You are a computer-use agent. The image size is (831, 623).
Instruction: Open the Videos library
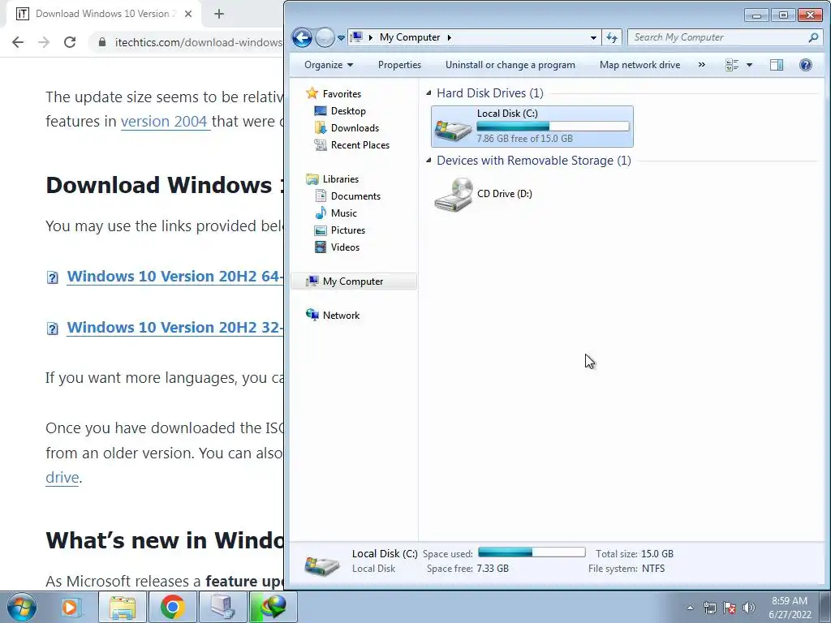[345, 247]
